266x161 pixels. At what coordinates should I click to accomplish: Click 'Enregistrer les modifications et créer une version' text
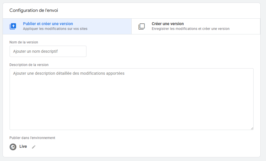[190, 29]
